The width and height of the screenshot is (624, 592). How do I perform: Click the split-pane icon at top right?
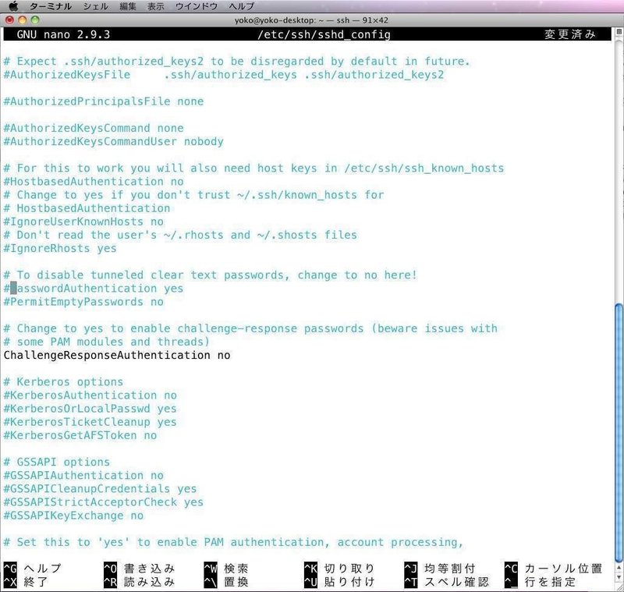click(619, 31)
